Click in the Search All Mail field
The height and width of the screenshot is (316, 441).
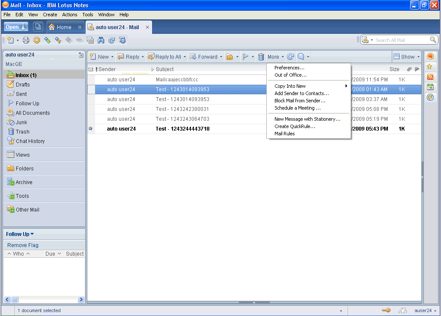tap(400, 40)
